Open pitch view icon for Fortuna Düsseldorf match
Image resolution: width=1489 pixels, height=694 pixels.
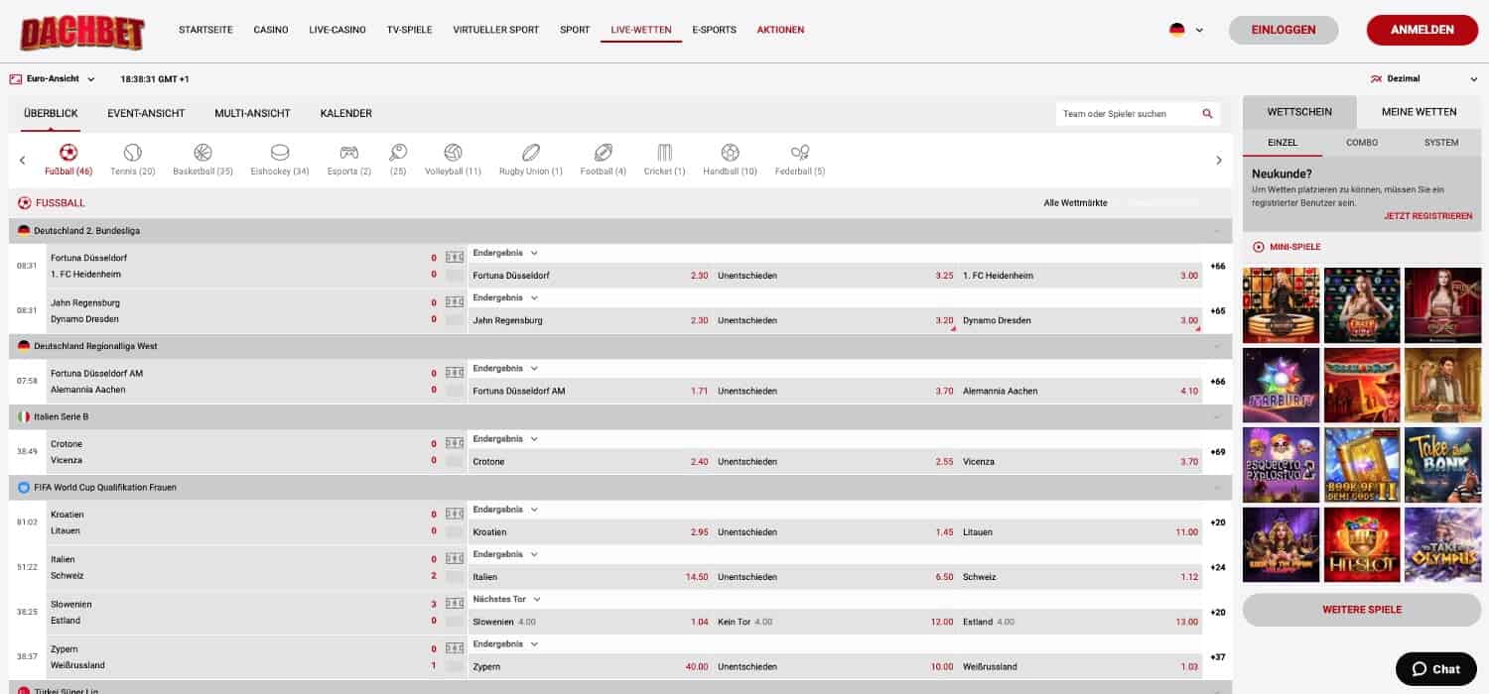pyautogui.click(x=455, y=258)
